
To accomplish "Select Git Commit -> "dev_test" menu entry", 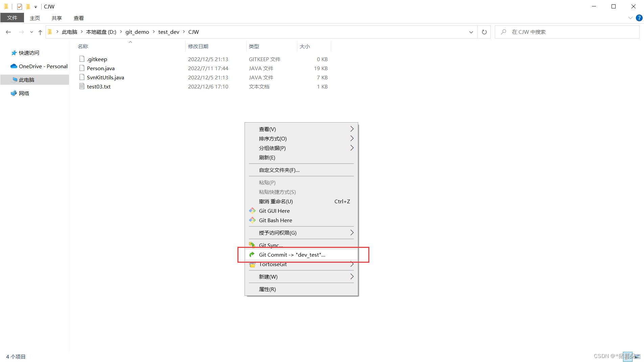I will pyautogui.click(x=292, y=255).
